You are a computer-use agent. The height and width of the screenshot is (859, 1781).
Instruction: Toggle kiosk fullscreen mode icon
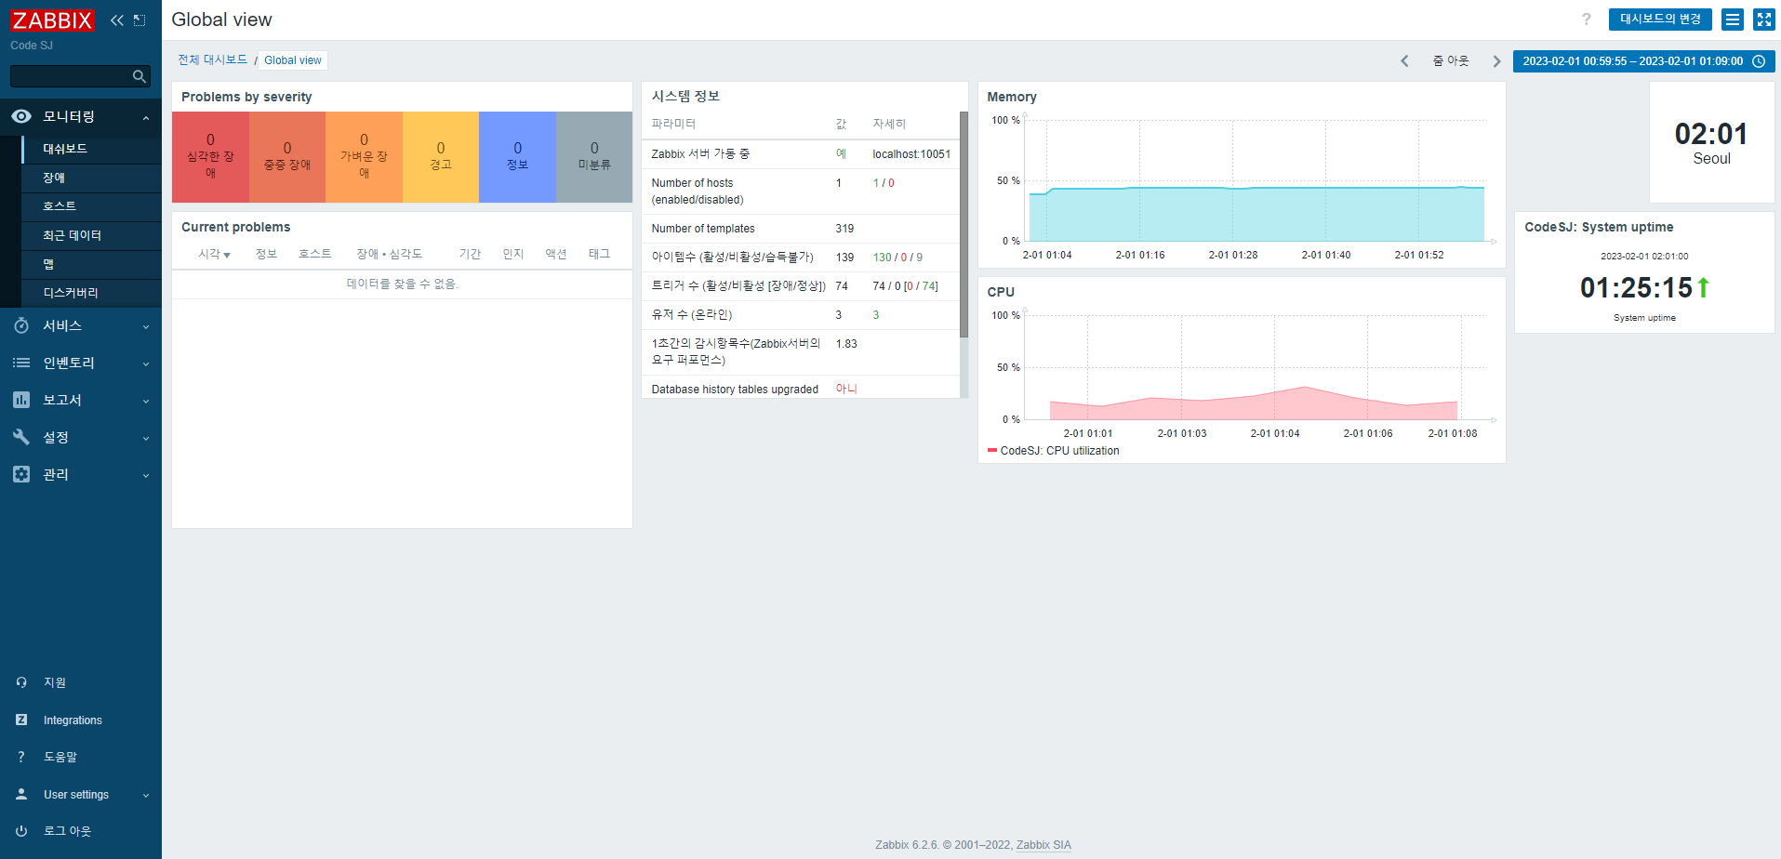1764,20
